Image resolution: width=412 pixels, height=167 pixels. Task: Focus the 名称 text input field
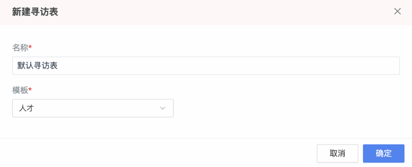point(206,66)
